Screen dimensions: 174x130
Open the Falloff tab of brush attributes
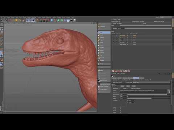[119, 78]
